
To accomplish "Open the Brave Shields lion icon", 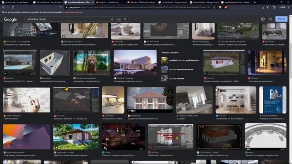I will [220, 7].
